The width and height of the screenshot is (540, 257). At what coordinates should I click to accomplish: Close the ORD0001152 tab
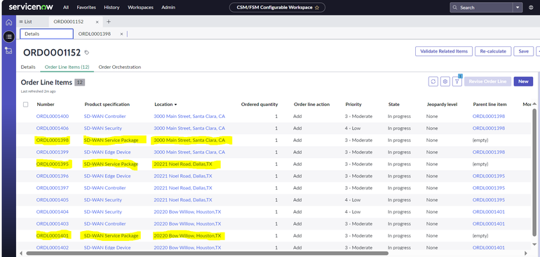coord(97,22)
